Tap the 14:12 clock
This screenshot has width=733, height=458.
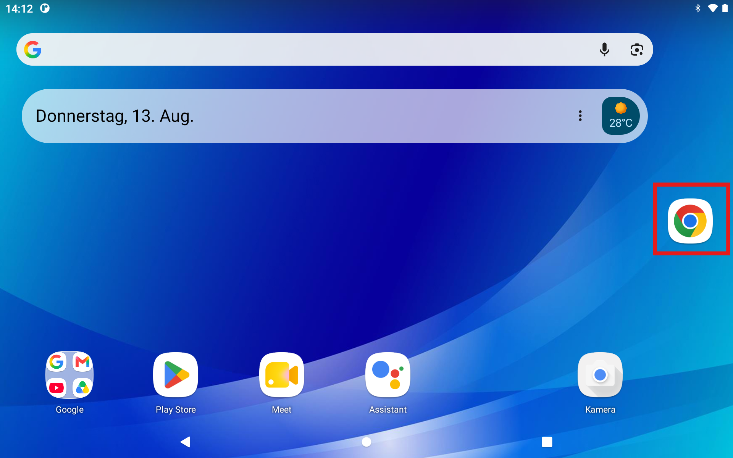tap(19, 9)
